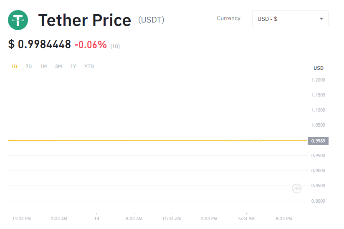Click the CoinMarketCap watermark icon on chart

(x=296, y=188)
